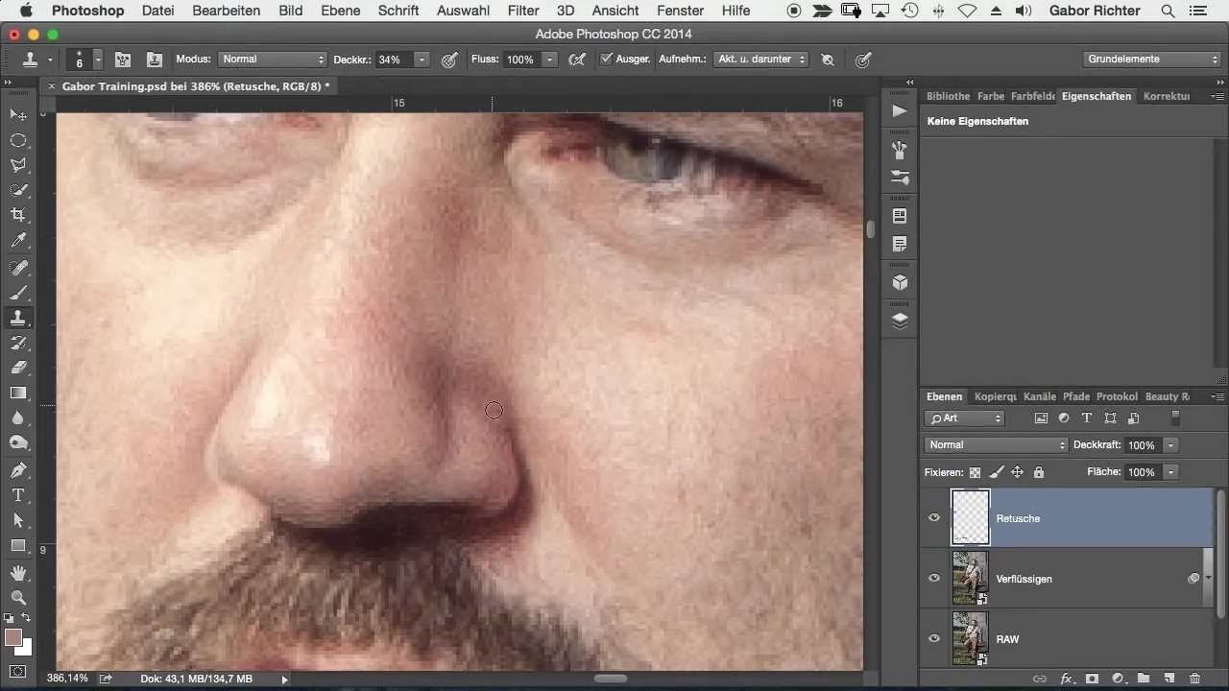Image resolution: width=1229 pixels, height=691 pixels.
Task: Create a new layer via panel icon
Action: [1169, 679]
